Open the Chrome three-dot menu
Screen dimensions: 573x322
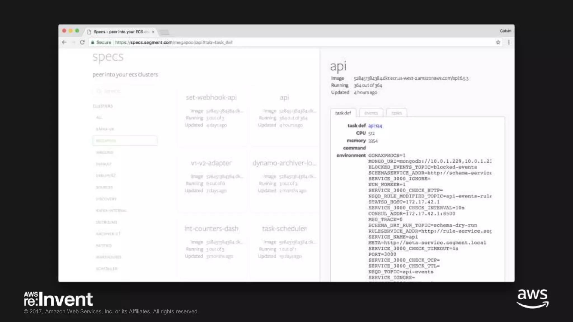point(509,42)
